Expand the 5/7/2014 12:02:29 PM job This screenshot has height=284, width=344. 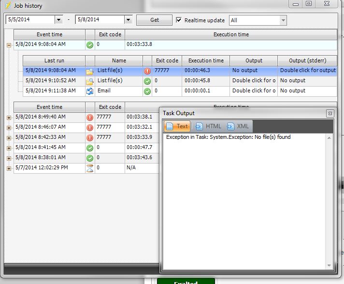coord(9,168)
